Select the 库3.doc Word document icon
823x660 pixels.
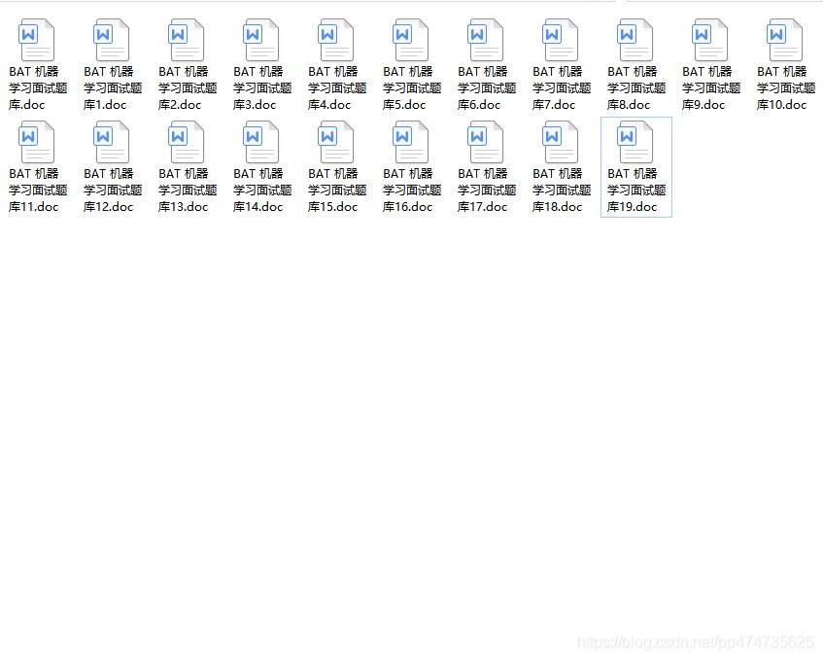click(260, 40)
